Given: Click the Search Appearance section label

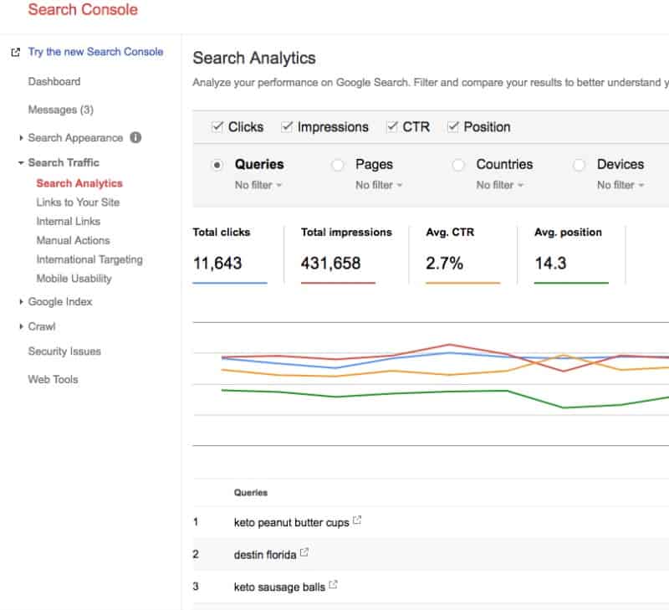Looking at the screenshot, I should pyautogui.click(x=75, y=138).
